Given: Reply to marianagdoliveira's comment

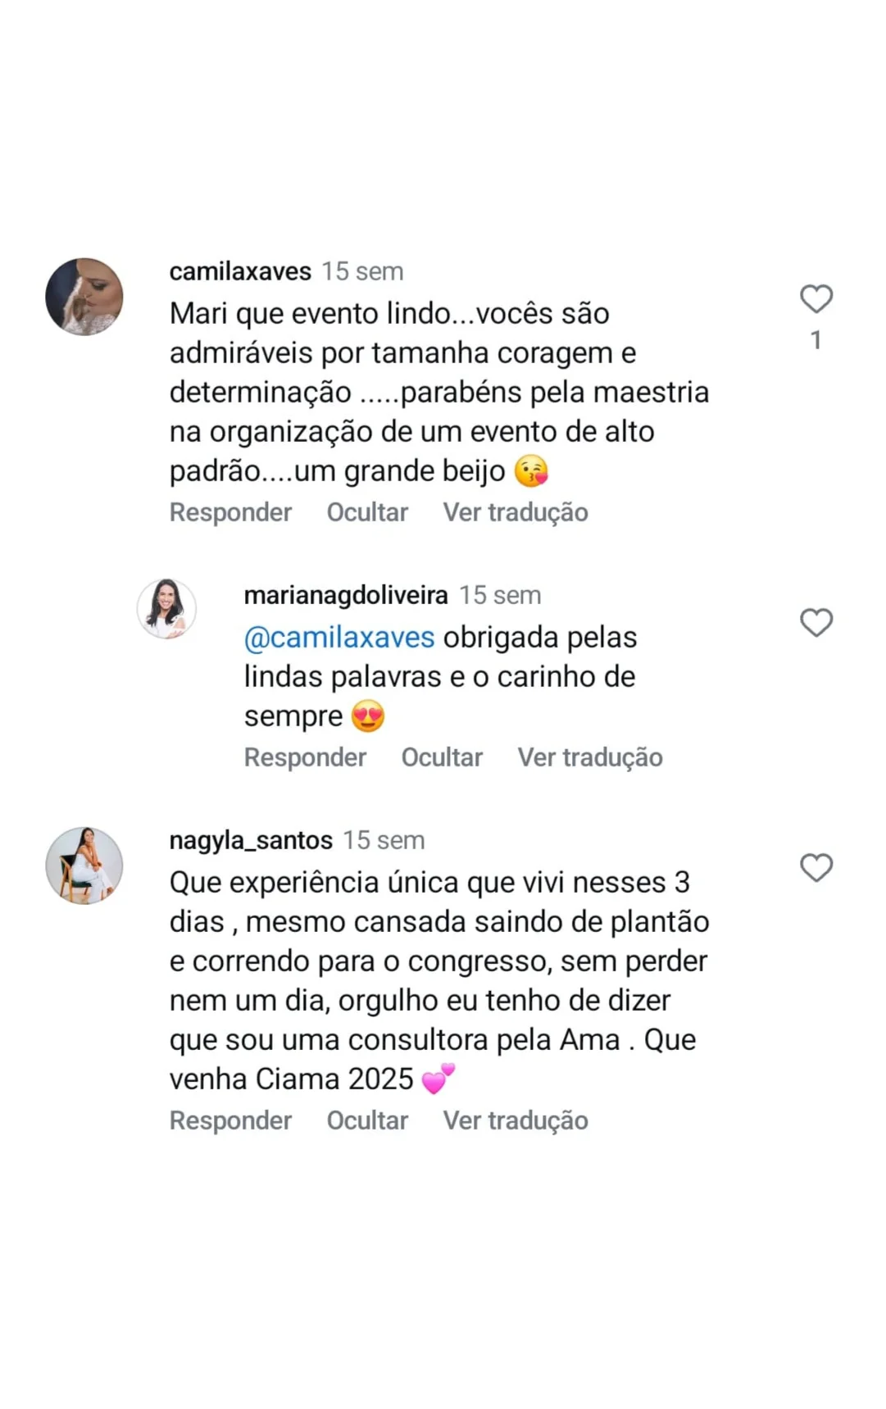Looking at the screenshot, I should pyautogui.click(x=305, y=757).
